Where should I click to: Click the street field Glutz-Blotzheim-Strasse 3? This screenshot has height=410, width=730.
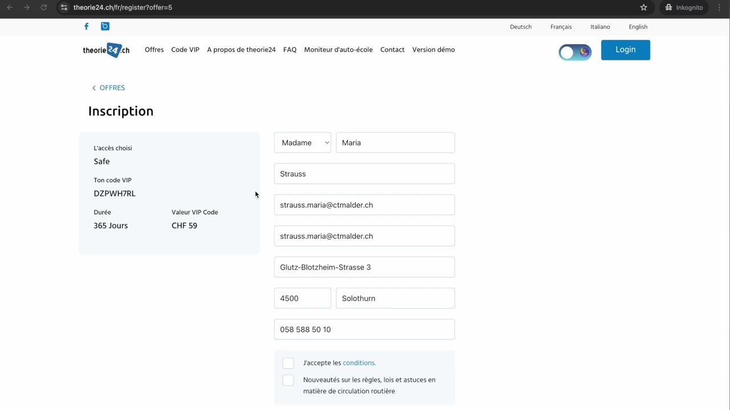point(364,267)
